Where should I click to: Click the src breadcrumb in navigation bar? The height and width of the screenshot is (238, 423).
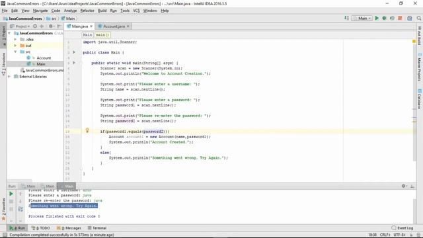[x=52, y=19]
